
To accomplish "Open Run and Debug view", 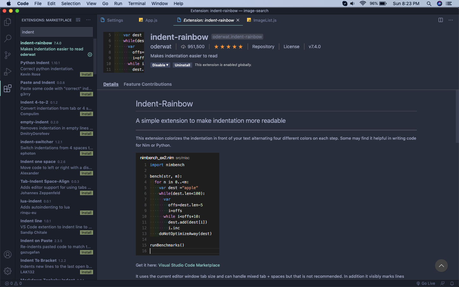I will pyautogui.click(x=8, y=72).
